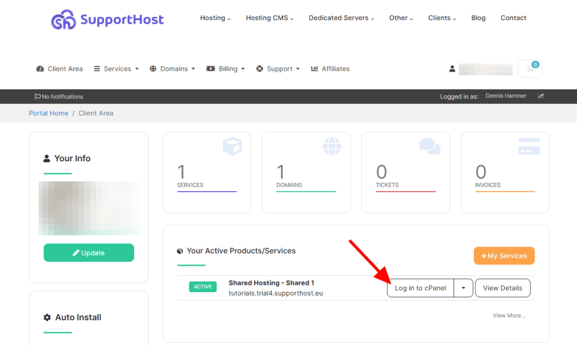Screen dimensions: 577x345
Task: Open the shopping cart icon
Action: [530, 69]
